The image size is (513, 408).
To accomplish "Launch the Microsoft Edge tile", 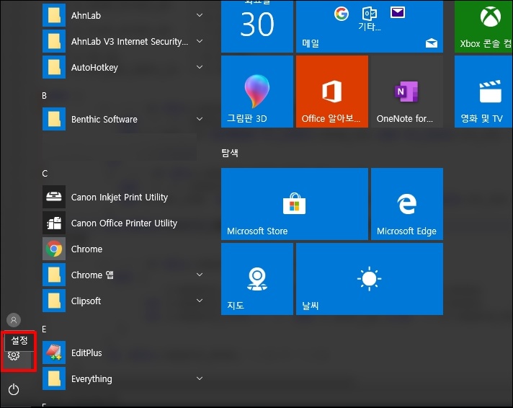I will (x=407, y=204).
